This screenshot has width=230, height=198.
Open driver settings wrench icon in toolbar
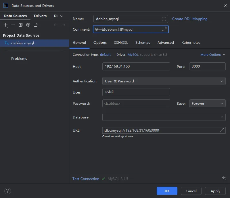[x=28, y=25]
